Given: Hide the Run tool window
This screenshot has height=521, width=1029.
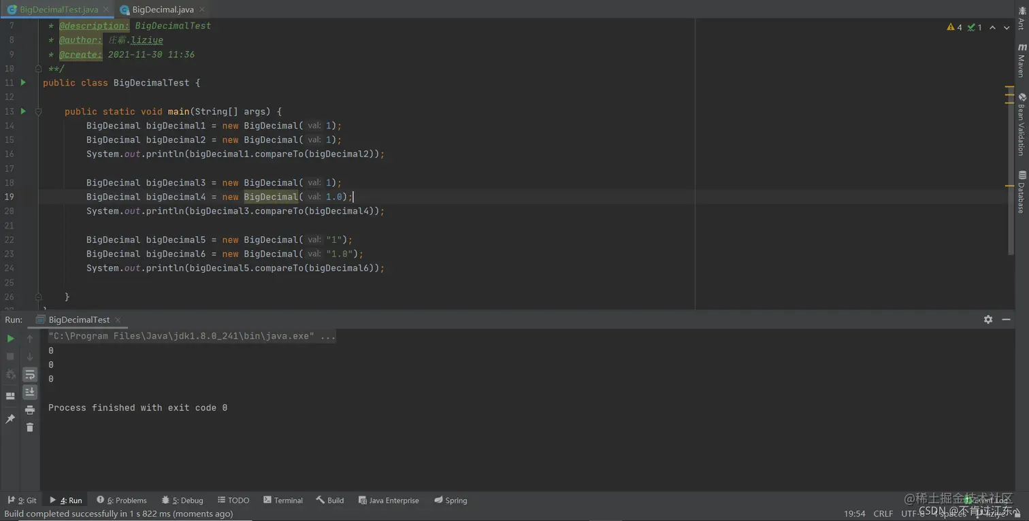Looking at the screenshot, I should [1007, 319].
